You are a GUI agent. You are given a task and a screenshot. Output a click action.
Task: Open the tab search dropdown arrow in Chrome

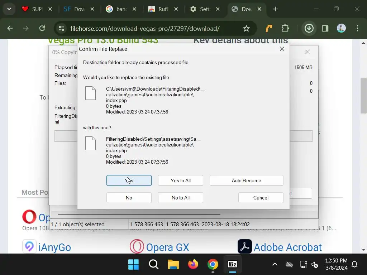9,9
